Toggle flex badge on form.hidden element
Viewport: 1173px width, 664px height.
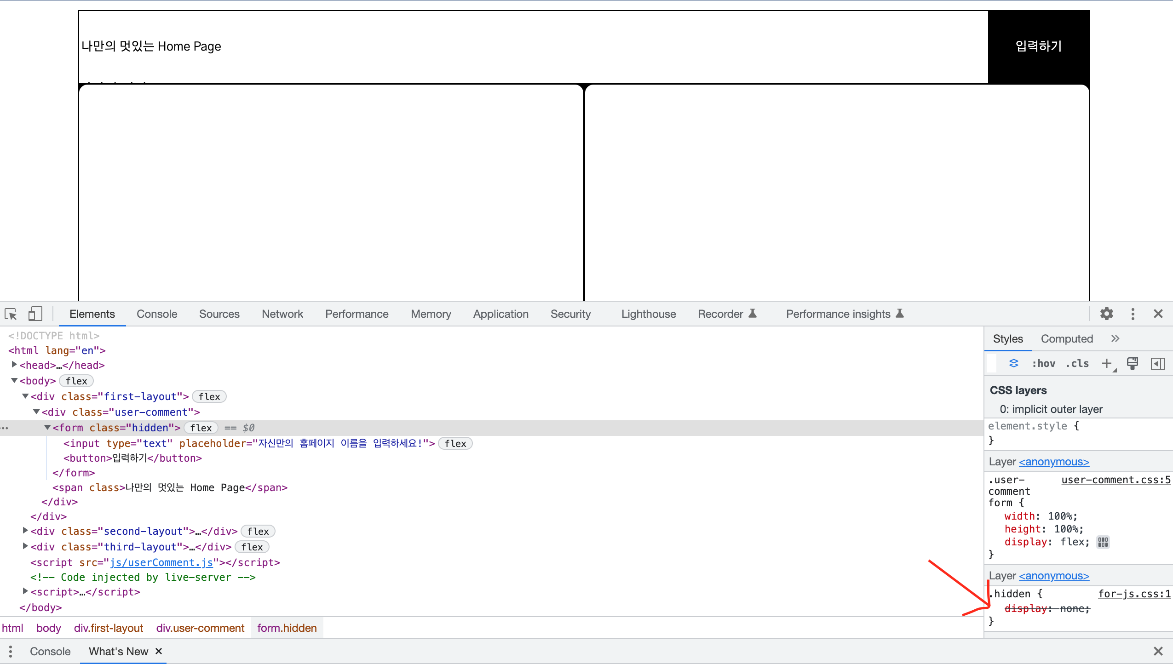tap(201, 428)
